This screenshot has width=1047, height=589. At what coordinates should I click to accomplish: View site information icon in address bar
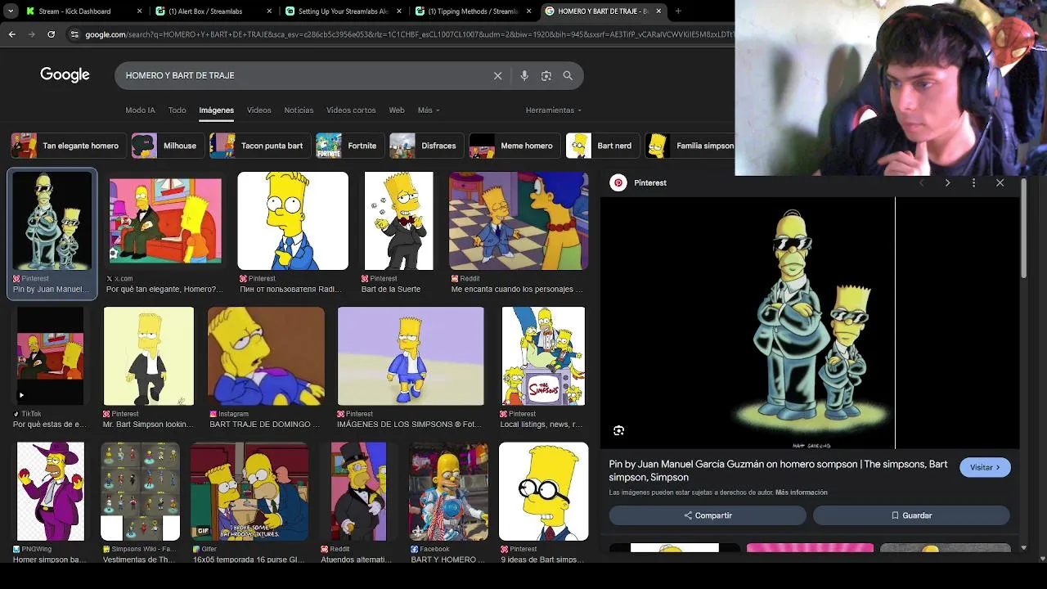(x=74, y=34)
